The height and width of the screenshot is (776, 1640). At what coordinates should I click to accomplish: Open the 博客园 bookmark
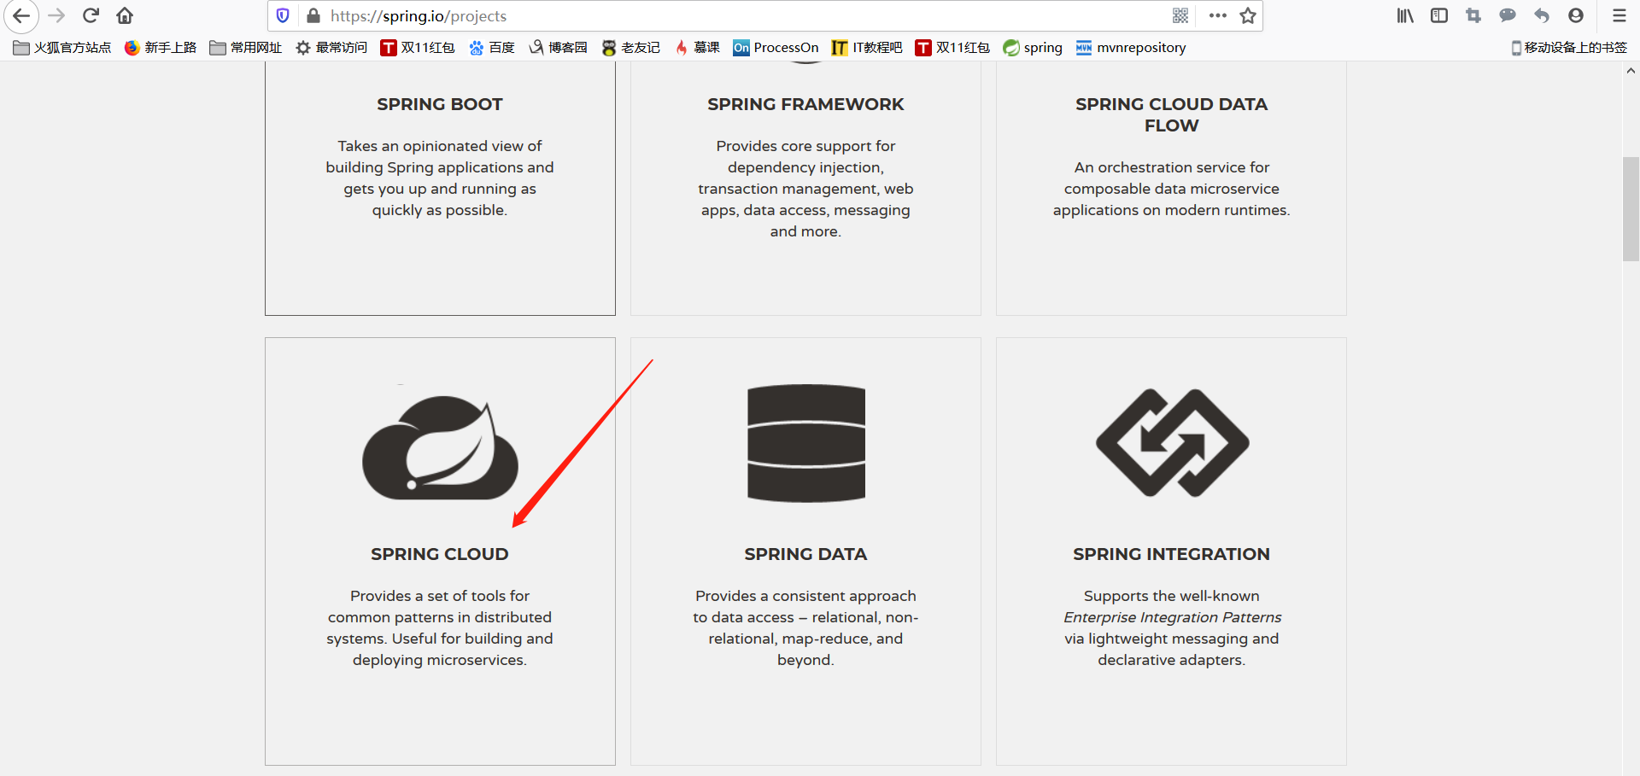558,48
